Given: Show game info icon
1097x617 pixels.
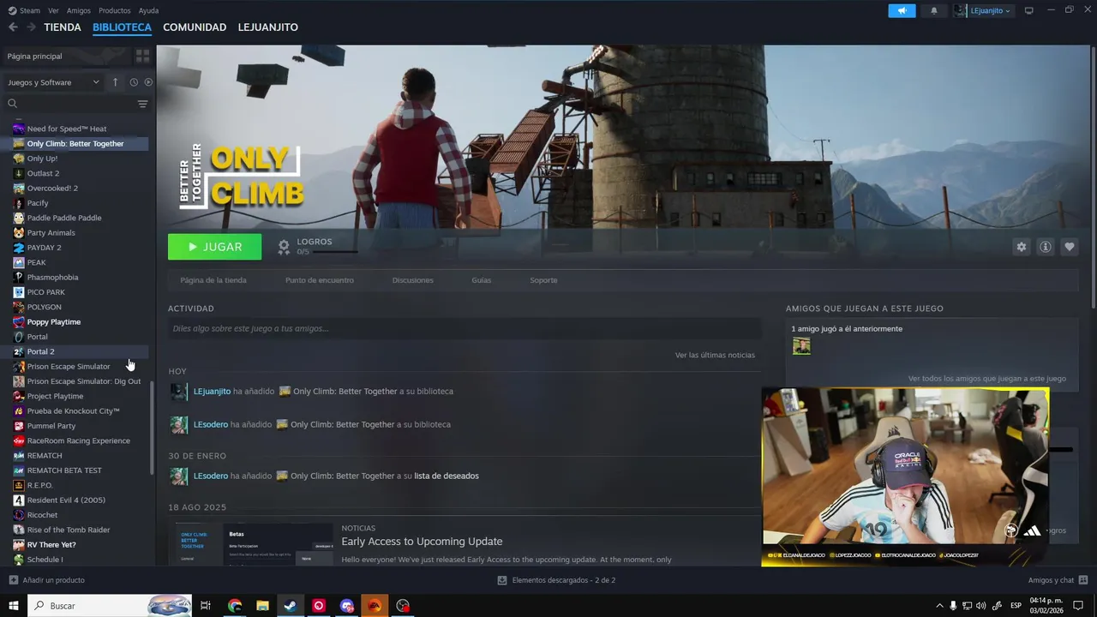Looking at the screenshot, I should [x=1045, y=247].
